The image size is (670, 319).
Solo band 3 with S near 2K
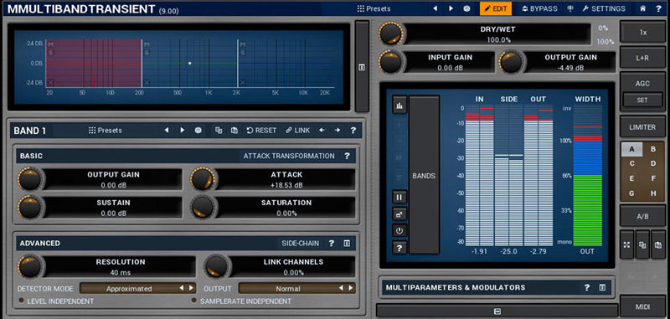[x=243, y=53]
